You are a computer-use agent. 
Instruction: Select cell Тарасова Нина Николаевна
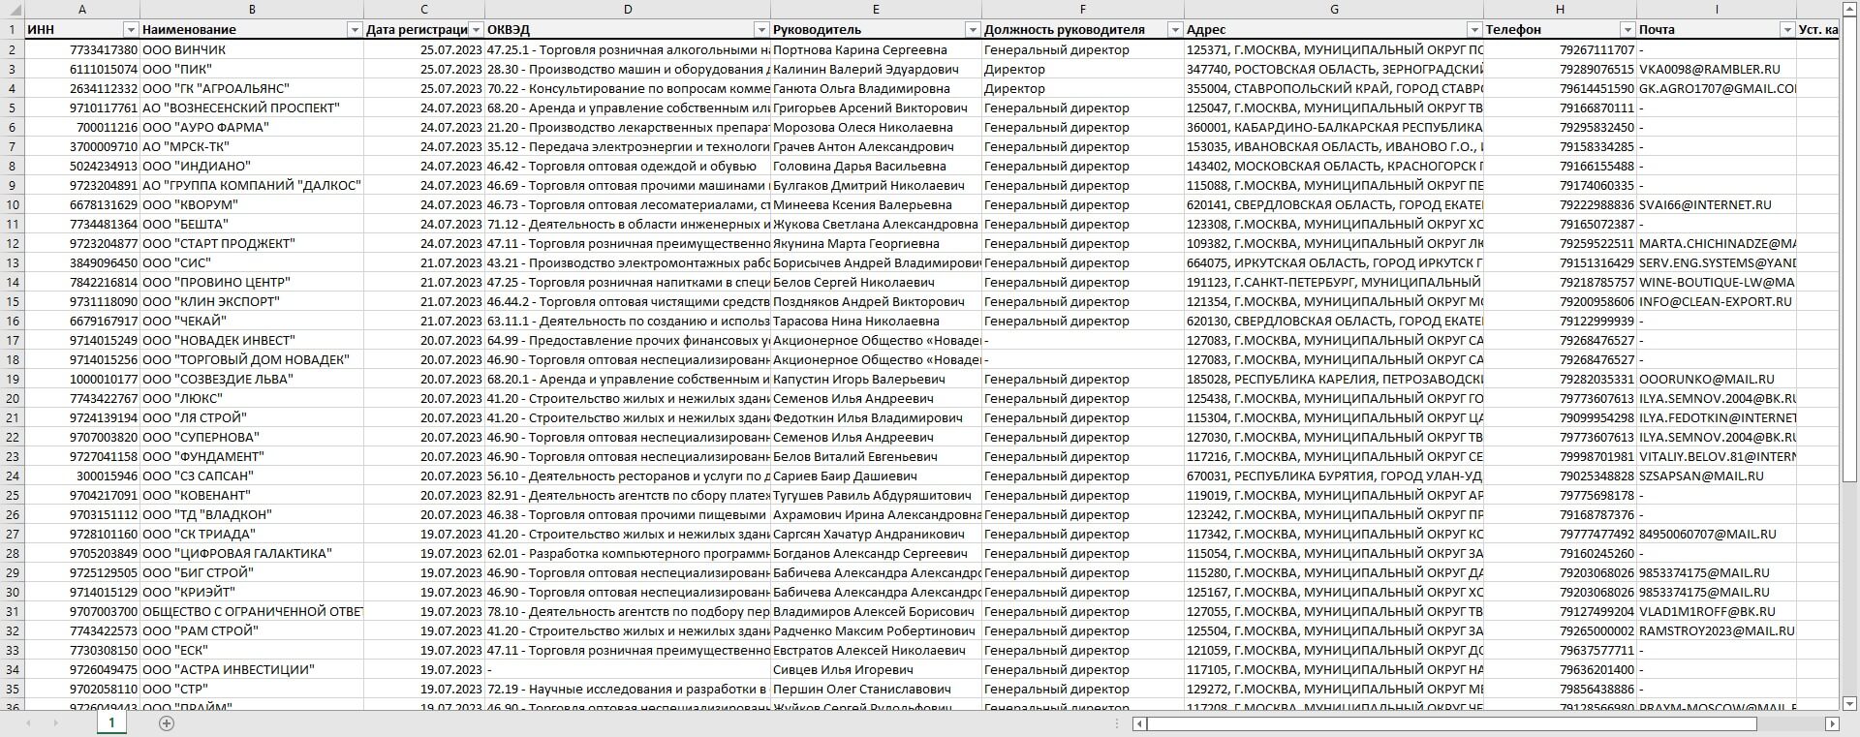pyautogui.click(x=877, y=321)
